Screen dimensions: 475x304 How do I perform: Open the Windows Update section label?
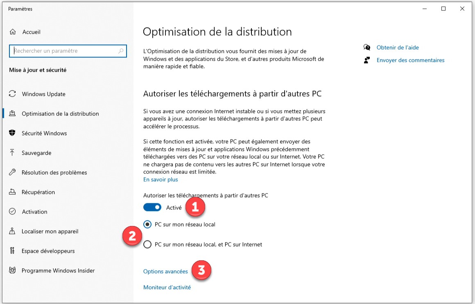(x=43, y=94)
